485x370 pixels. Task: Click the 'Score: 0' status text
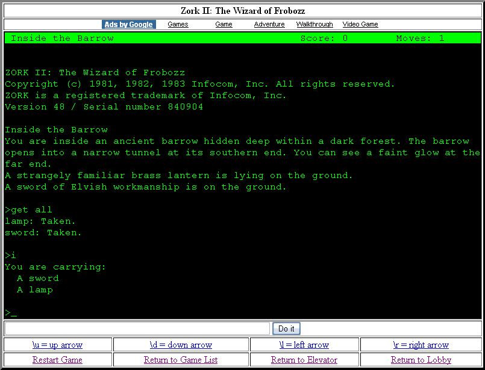[x=324, y=39]
